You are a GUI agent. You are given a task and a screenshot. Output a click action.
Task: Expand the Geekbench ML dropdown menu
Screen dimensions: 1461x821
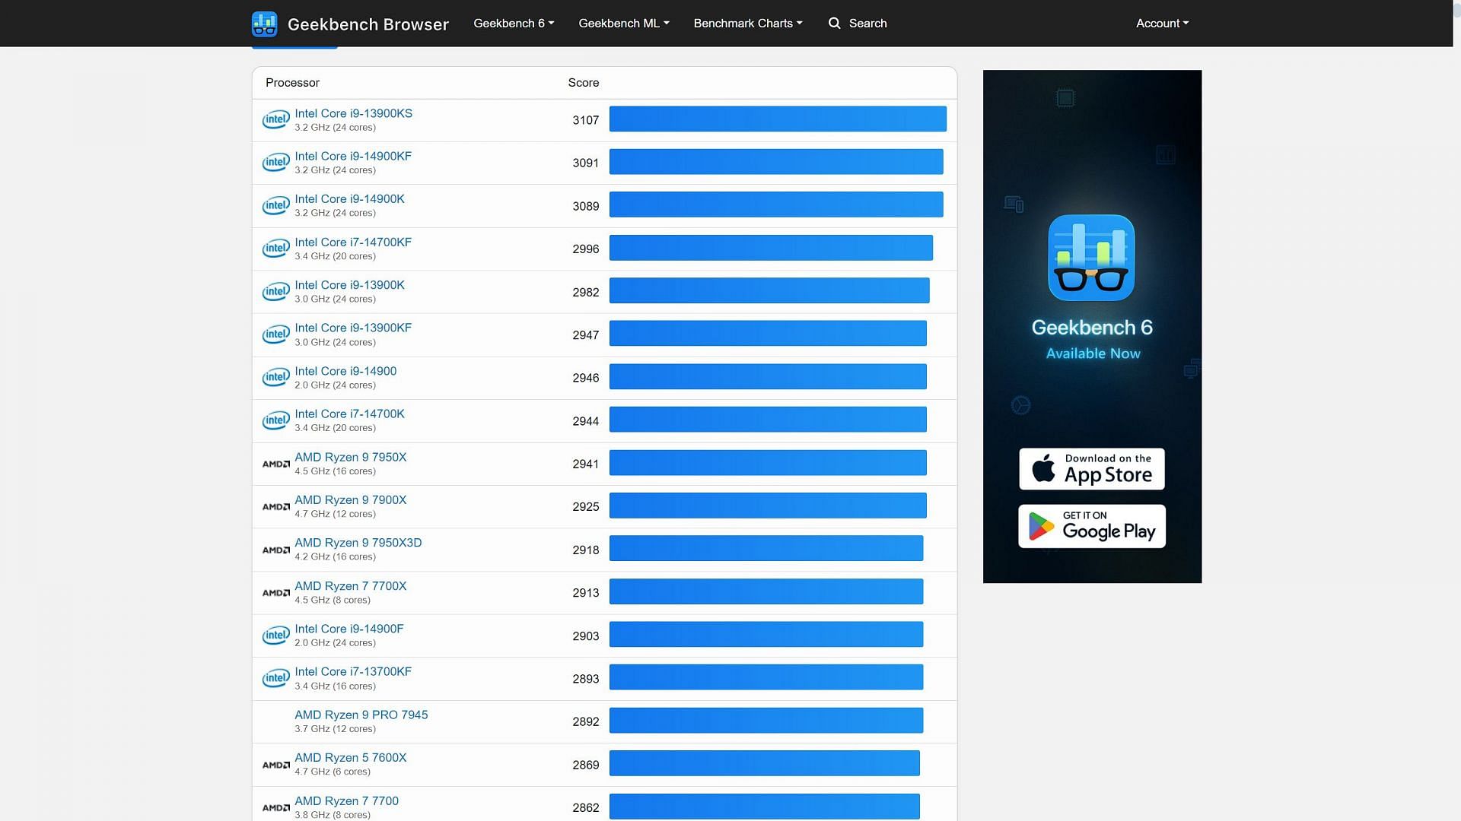(x=624, y=23)
